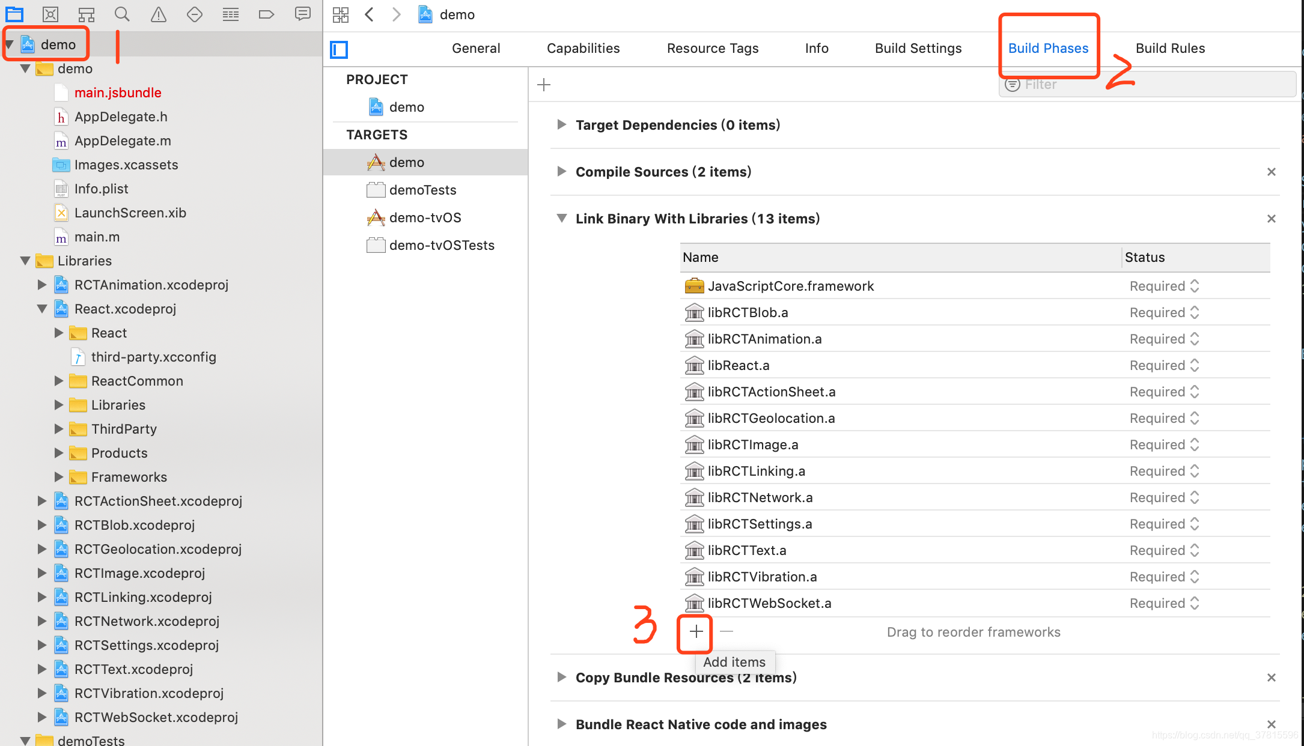
Task: Switch to the Capabilities tab
Action: (583, 48)
